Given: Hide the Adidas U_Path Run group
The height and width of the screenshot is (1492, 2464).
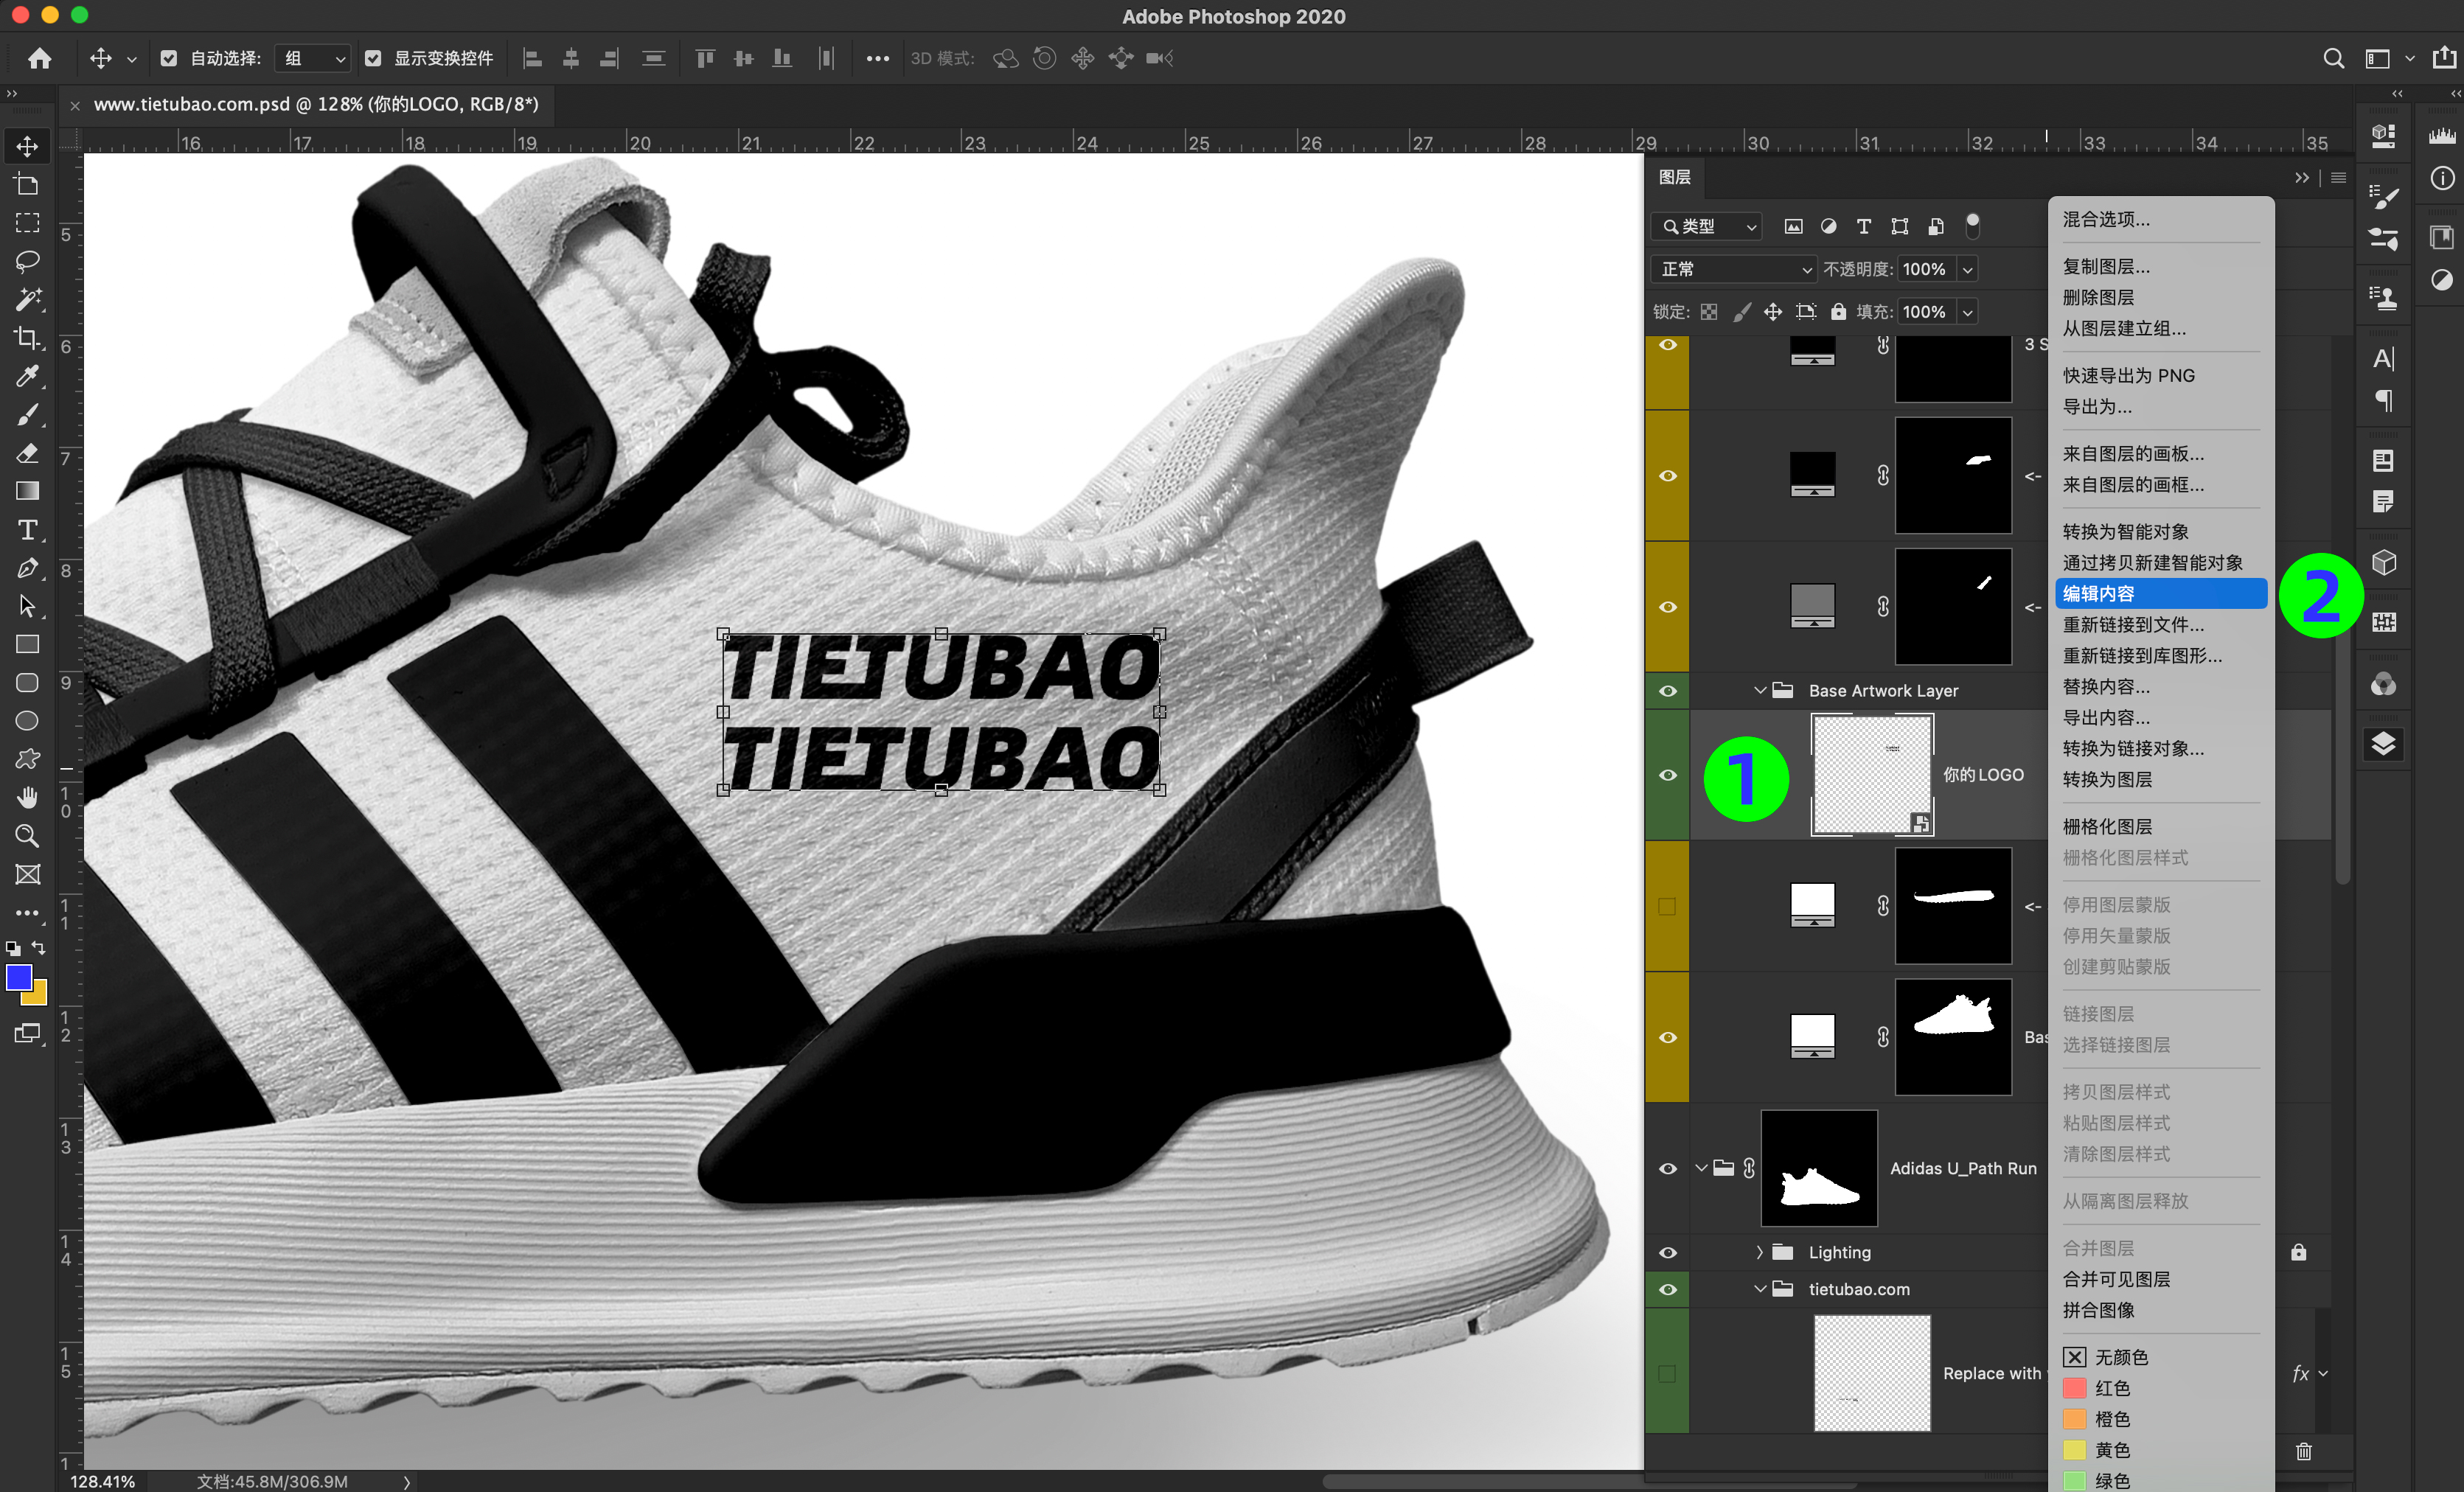Looking at the screenshot, I should click(x=1668, y=1168).
